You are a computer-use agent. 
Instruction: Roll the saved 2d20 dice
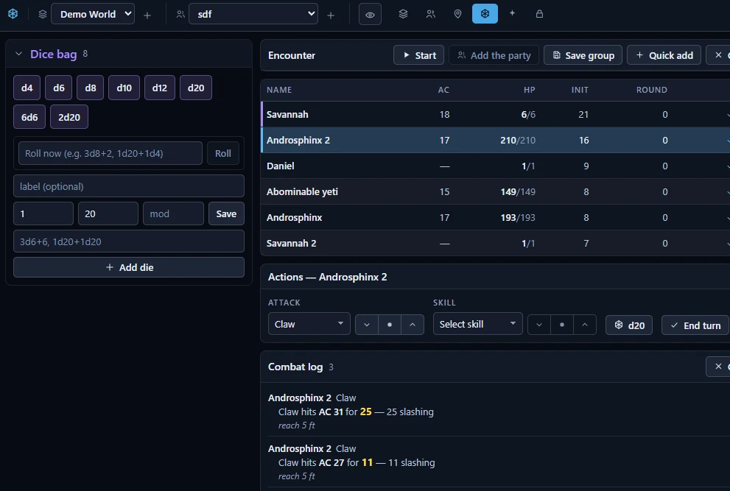coord(69,117)
